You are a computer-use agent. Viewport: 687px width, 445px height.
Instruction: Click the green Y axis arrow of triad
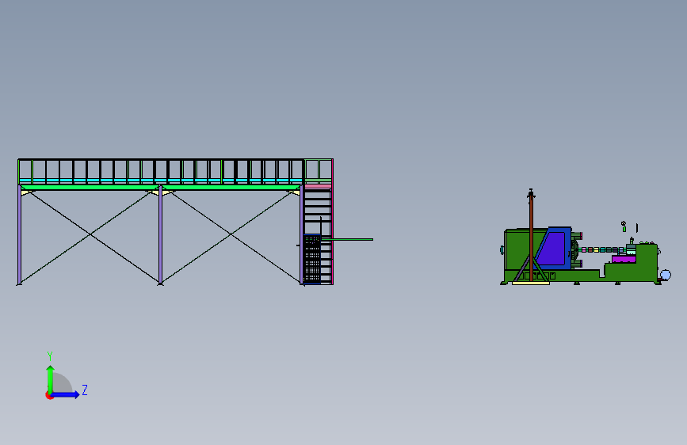coord(51,378)
